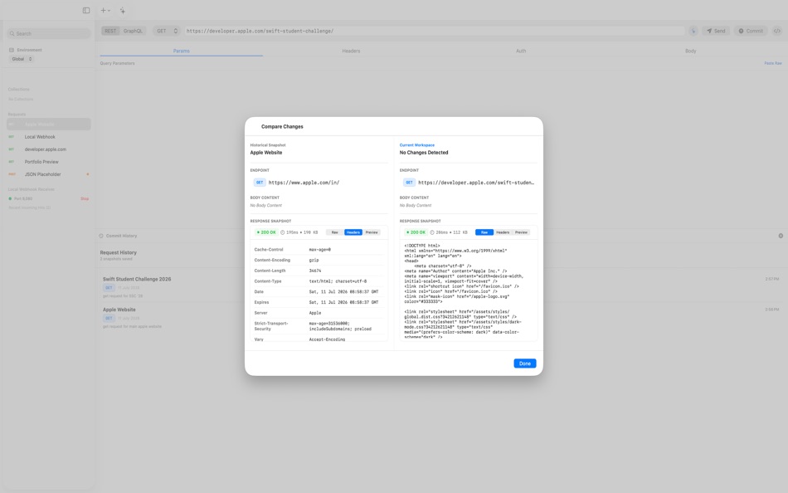Click the Current Workspace label
The width and height of the screenshot is (788, 493).
tap(417, 145)
